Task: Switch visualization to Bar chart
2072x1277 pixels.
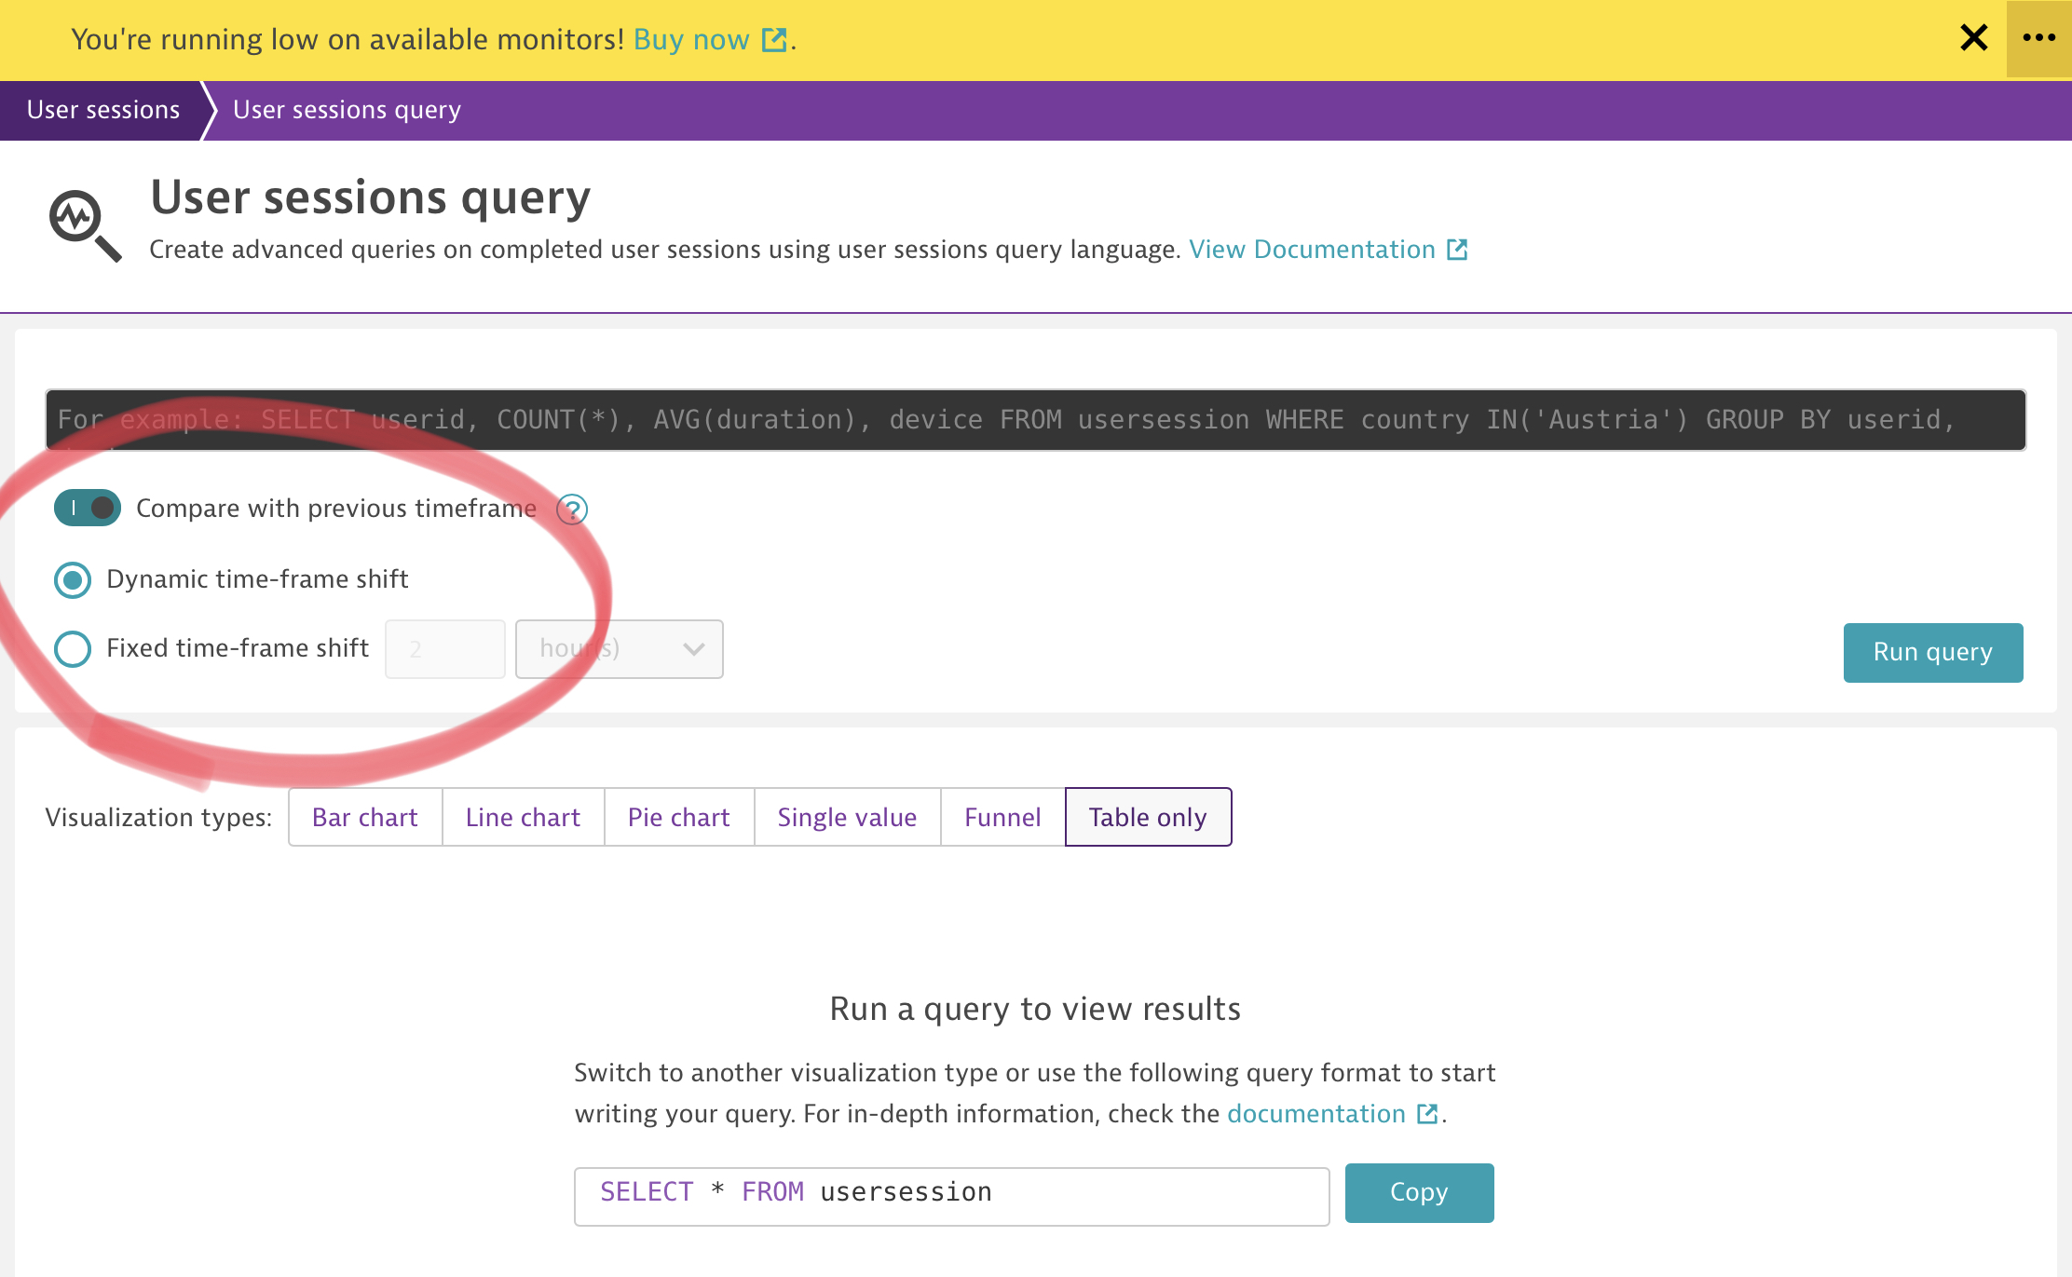Action: point(364,817)
